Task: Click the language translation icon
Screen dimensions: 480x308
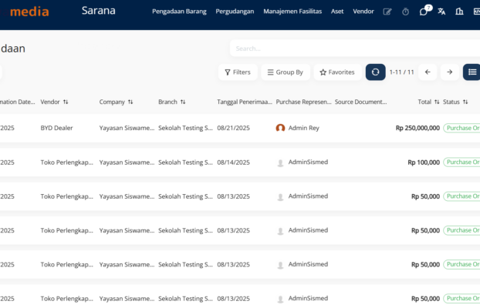Action: tap(441, 12)
